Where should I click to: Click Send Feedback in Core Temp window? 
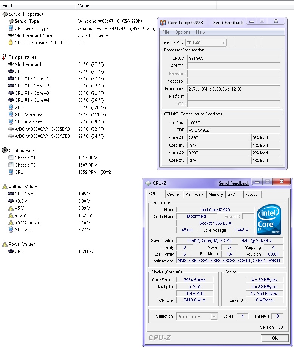(x=228, y=23)
